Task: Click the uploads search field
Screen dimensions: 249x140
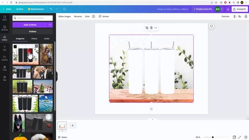Action: [33, 18]
